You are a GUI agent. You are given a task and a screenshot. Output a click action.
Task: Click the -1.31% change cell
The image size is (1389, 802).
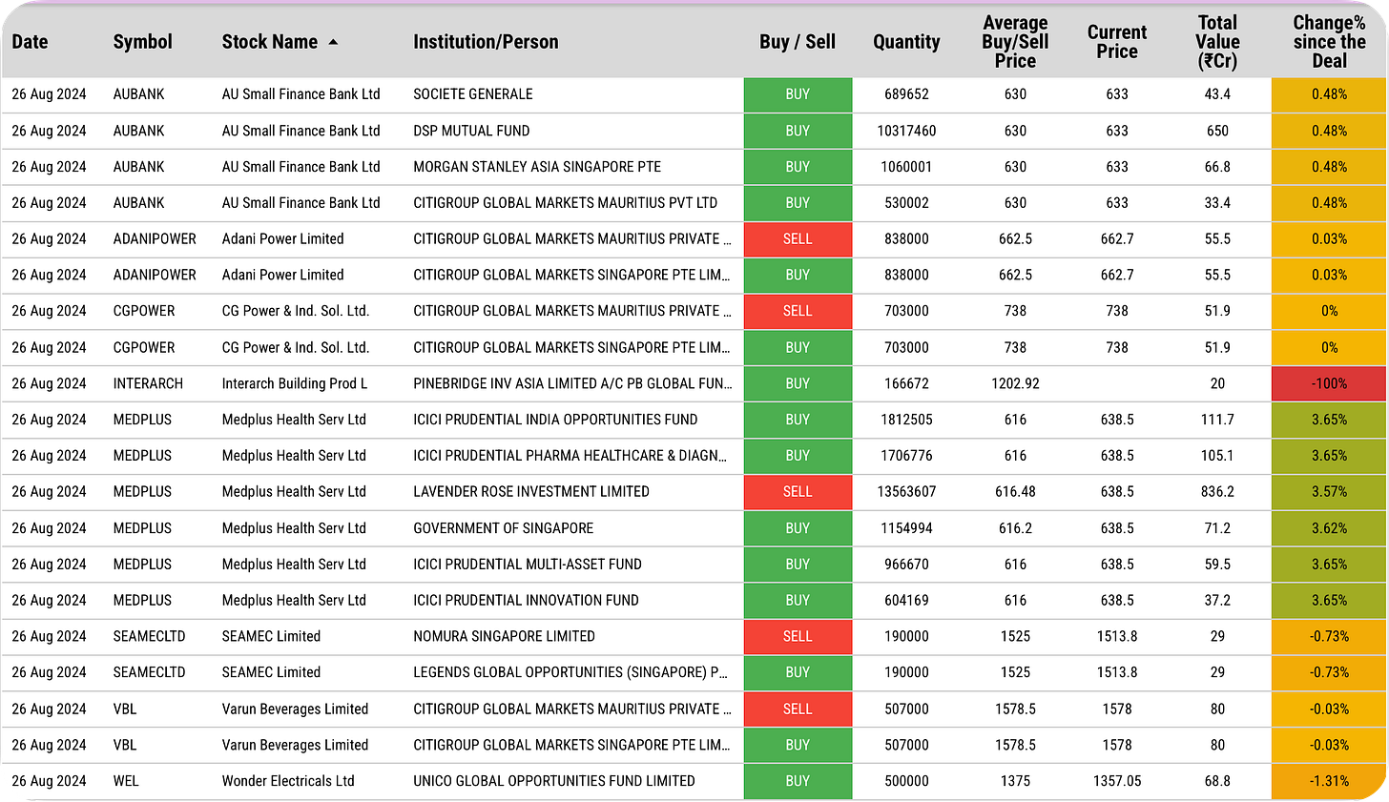coord(1329,781)
